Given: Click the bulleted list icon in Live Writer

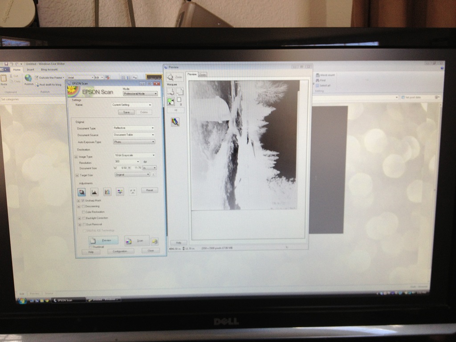Looking at the screenshot, I should (123, 77).
